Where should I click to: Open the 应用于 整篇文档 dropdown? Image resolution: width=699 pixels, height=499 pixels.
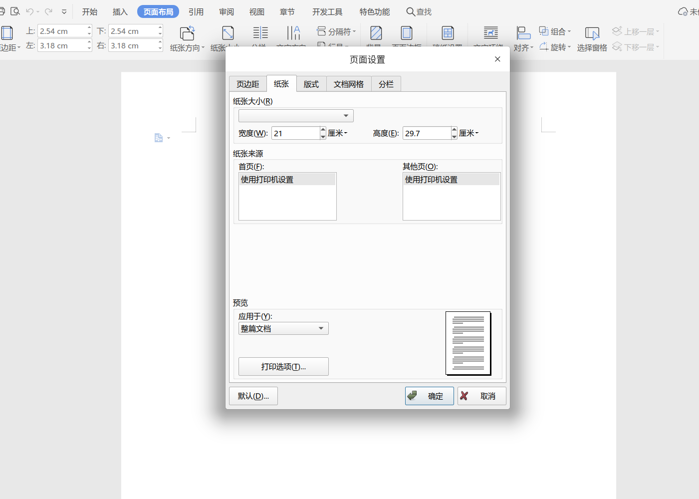tap(283, 328)
